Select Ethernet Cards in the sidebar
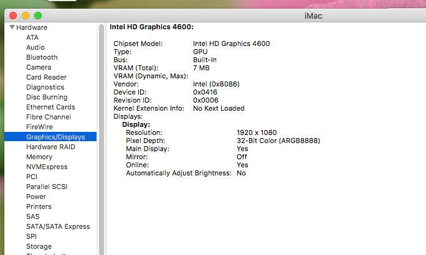Screen dimensions: 426x255 click(x=50, y=107)
